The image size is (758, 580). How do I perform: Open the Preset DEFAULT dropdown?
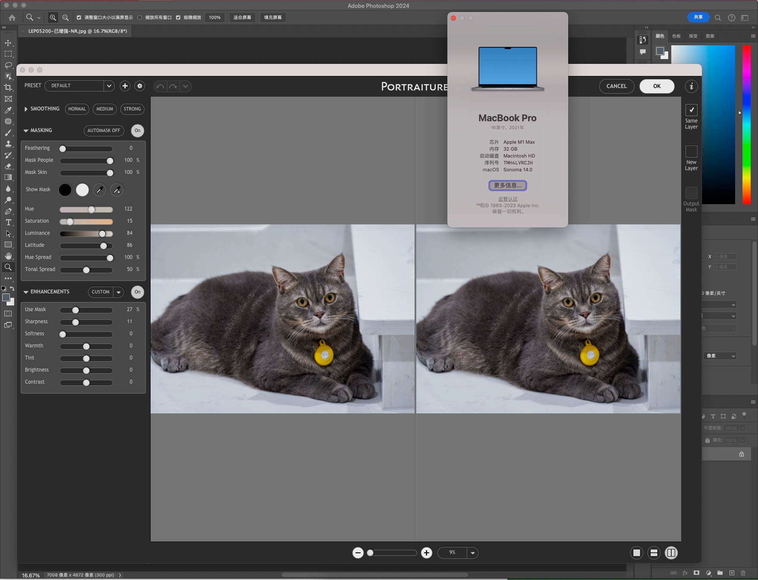click(x=109, y=86)
